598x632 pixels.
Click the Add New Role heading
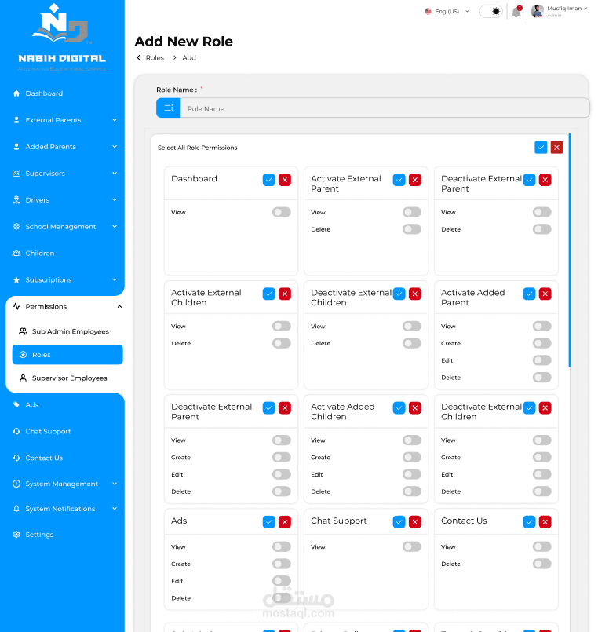[184, 42]
